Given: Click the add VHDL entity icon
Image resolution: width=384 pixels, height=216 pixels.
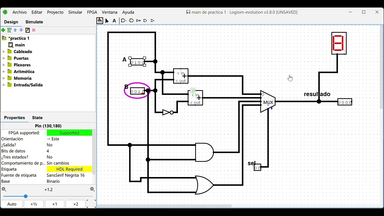Looking at the screenshot, I should [9, 30].
